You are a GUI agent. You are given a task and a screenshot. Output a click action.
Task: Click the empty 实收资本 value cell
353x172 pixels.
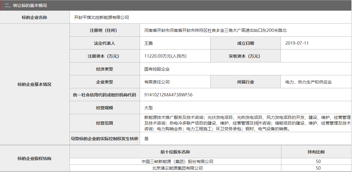pos(316,56)
